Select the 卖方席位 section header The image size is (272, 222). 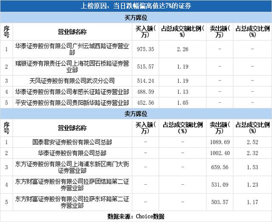(x=136, y=114)
